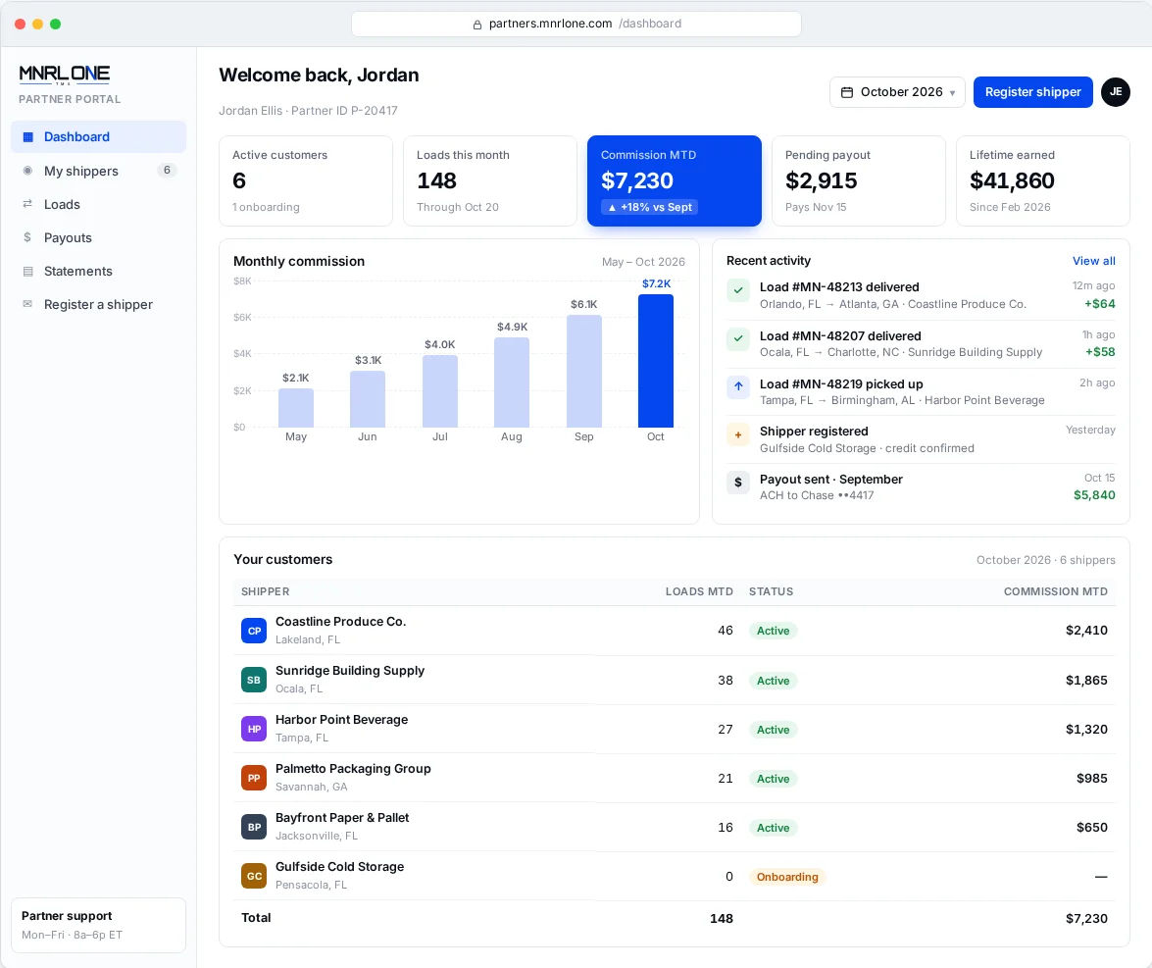The image size is (1152, 968).
Task: Click the $5,840 September payout amount
Action: point(1094,495)
